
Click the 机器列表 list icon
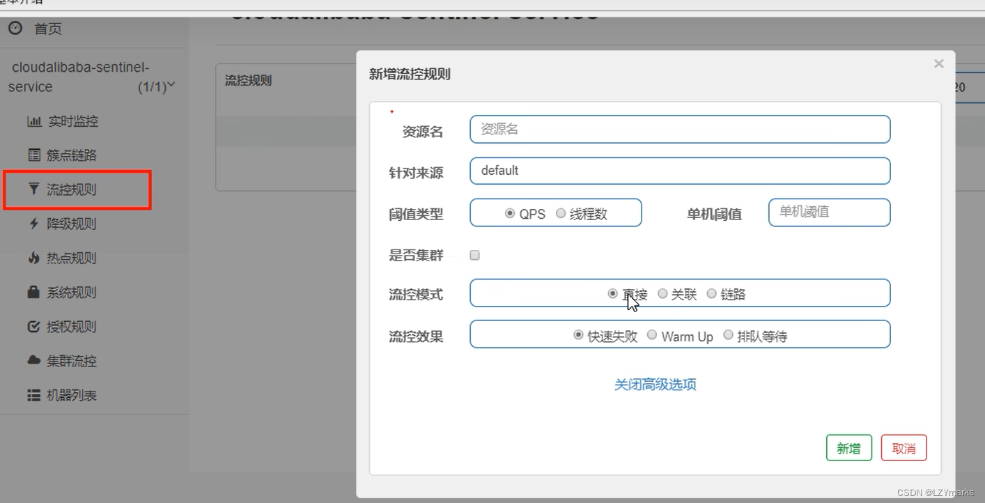pyautogui.click(x=33, y=395)
